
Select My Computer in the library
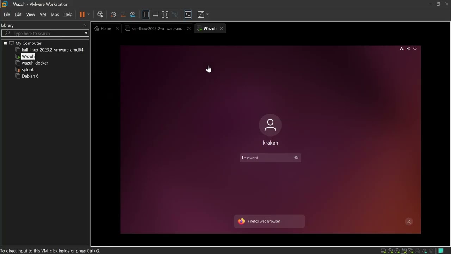[29, 43]
